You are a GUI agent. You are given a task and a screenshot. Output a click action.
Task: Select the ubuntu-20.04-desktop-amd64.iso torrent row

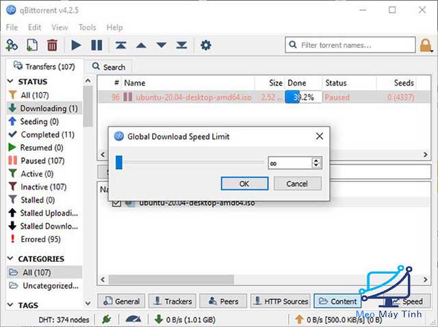point(263,97)
